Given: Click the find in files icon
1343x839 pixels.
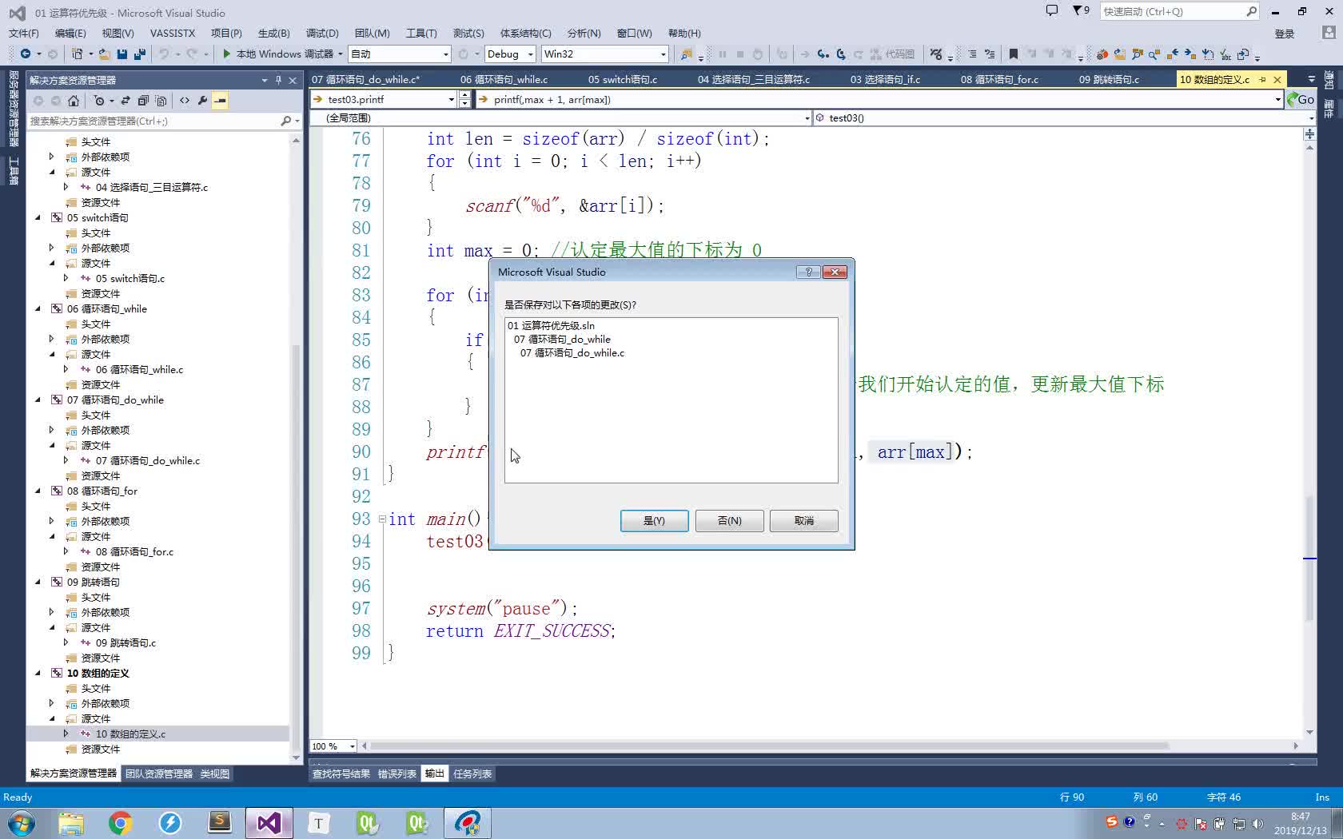Looking at the screenshot, I should 686,54.
